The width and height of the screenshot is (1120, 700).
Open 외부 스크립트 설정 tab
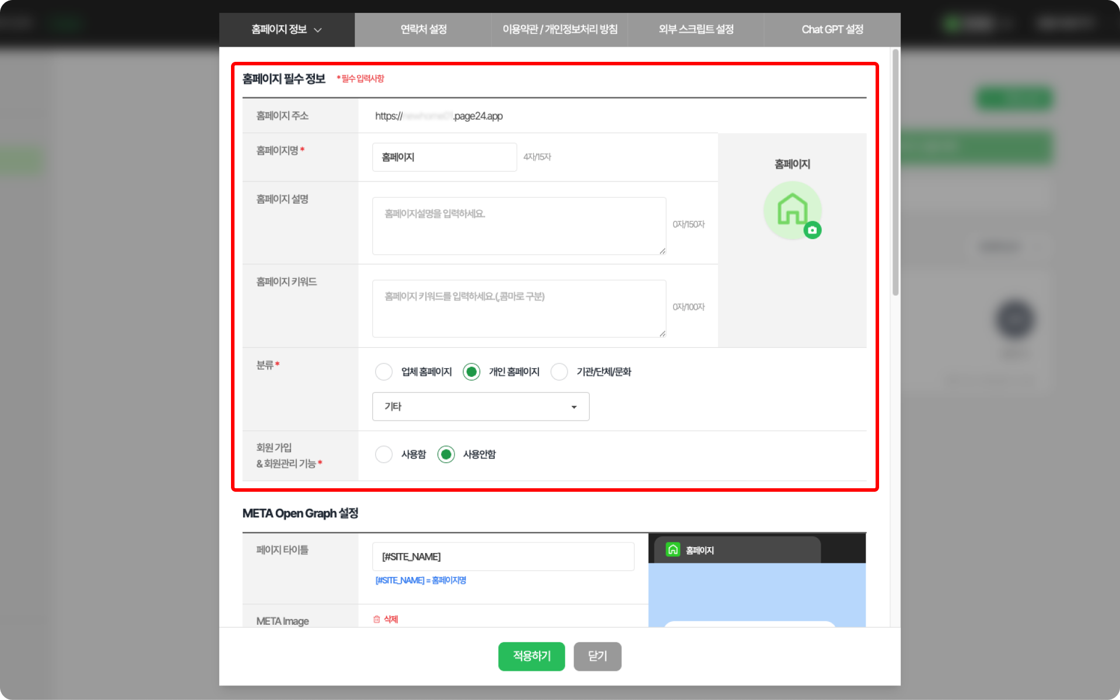(696, 30)
